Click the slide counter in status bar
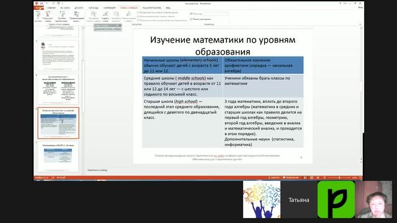 coord(42,178)
